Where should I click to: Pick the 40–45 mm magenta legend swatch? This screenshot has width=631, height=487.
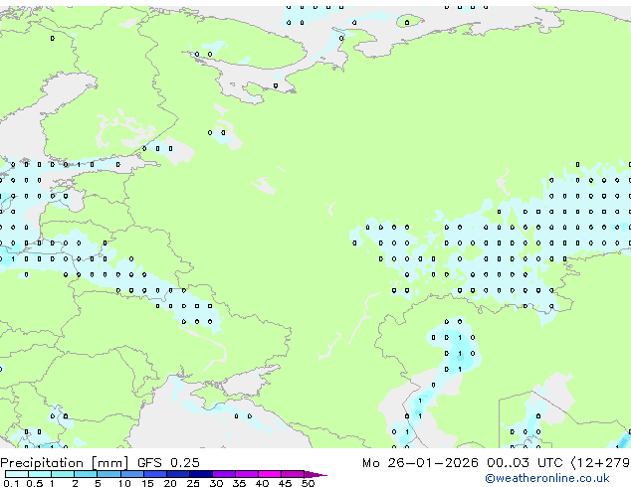270,474
